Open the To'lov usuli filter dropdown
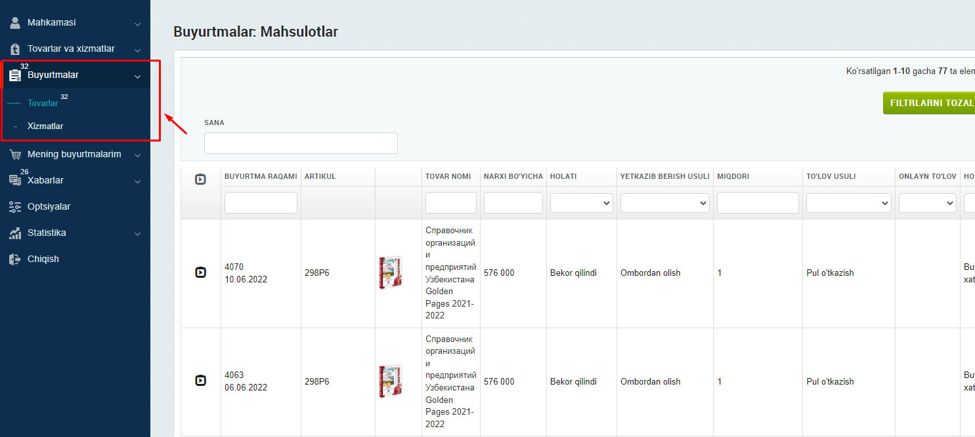The image size is (975, 437). (x=848, y=203)
